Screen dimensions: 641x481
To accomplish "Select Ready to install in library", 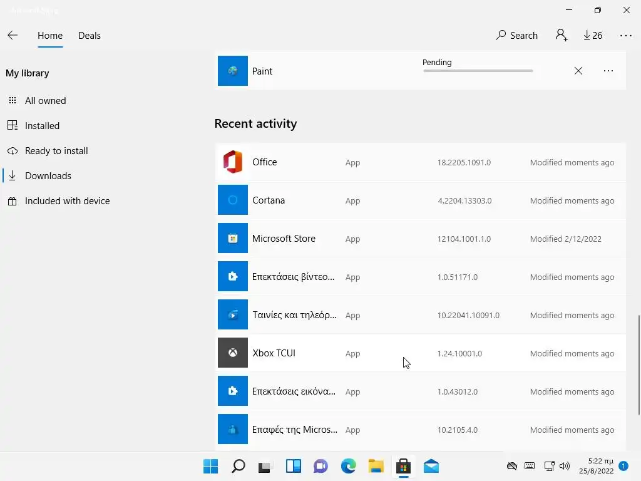I will (x=57, y=150).
